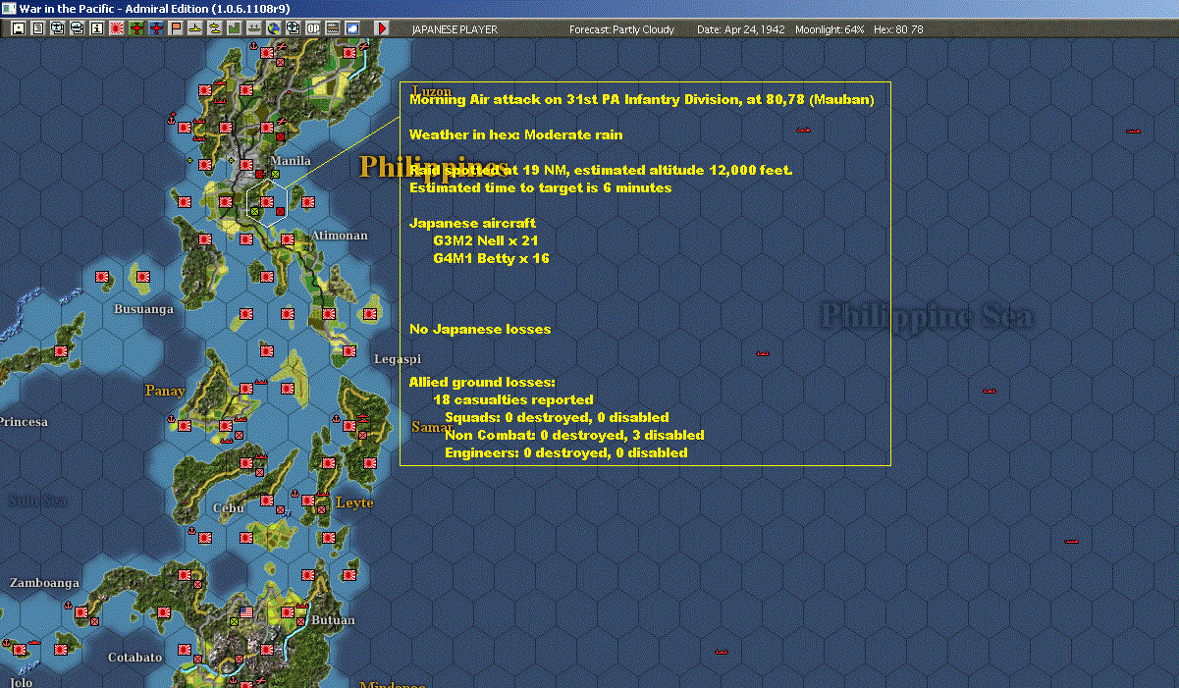
Task: Click 'Estimated time to target is 6 minutes'
Action: [x=541, y=187]
